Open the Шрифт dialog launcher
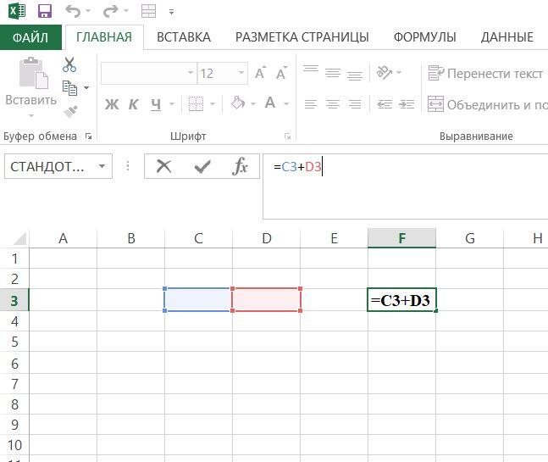The image size is (548, 462). 288,136
